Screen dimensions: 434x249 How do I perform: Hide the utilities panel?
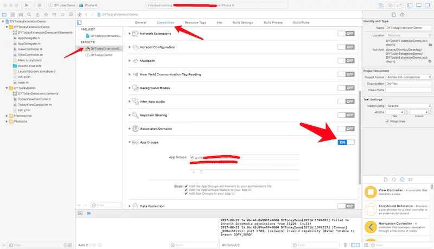click(427, 5)
